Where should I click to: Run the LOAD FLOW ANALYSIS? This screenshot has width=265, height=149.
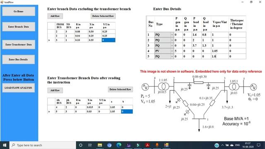coord(18,88)
